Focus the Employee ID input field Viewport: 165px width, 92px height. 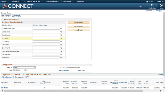46,32
